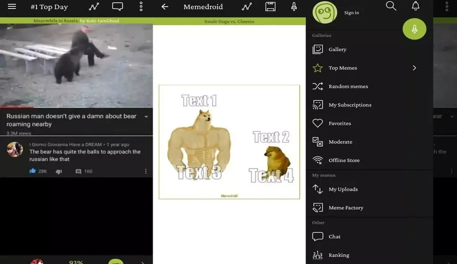Tap the back arrow next to Memedroid title

tap(165, 7)
